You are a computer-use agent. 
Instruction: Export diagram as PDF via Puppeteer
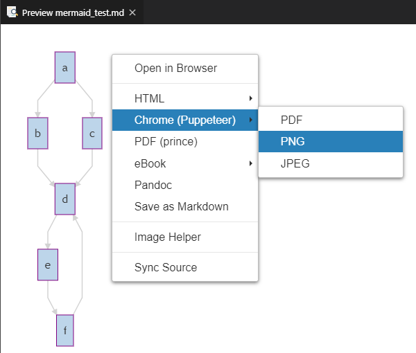click(x=291, y=120)
